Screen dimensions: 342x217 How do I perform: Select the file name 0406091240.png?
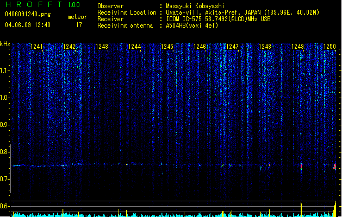[x=28, y=14]
